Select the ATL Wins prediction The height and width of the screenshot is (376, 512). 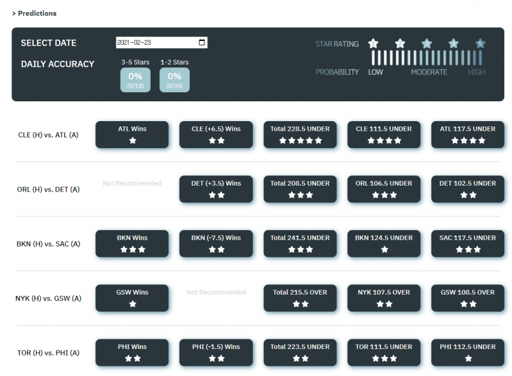point(132,134)
